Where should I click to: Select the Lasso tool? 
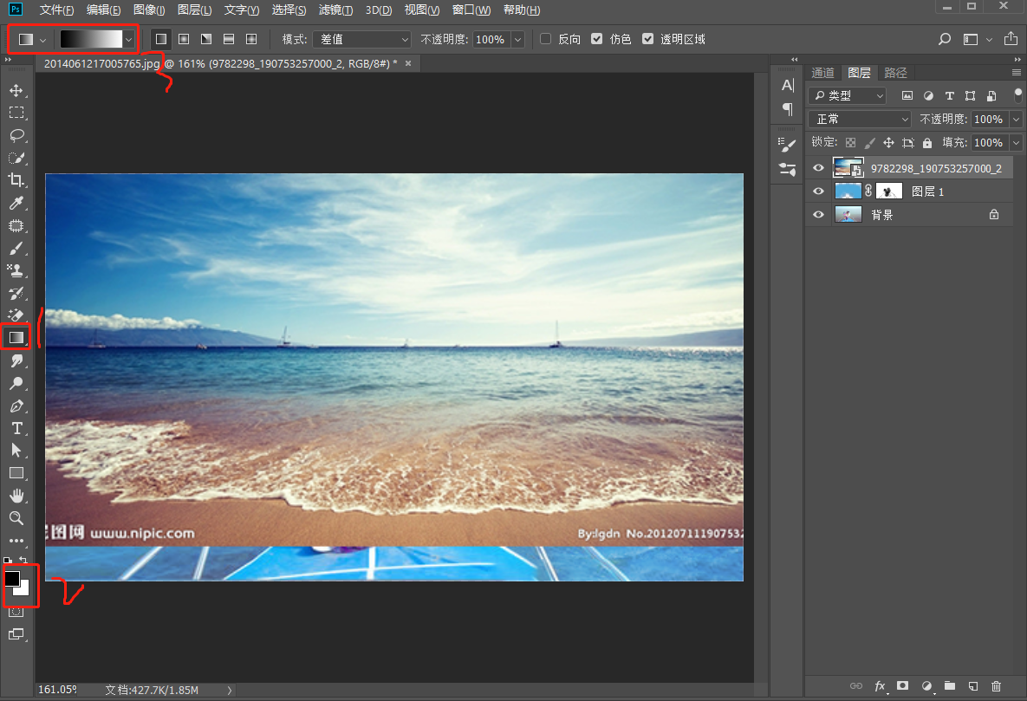(x=16, y=135)
